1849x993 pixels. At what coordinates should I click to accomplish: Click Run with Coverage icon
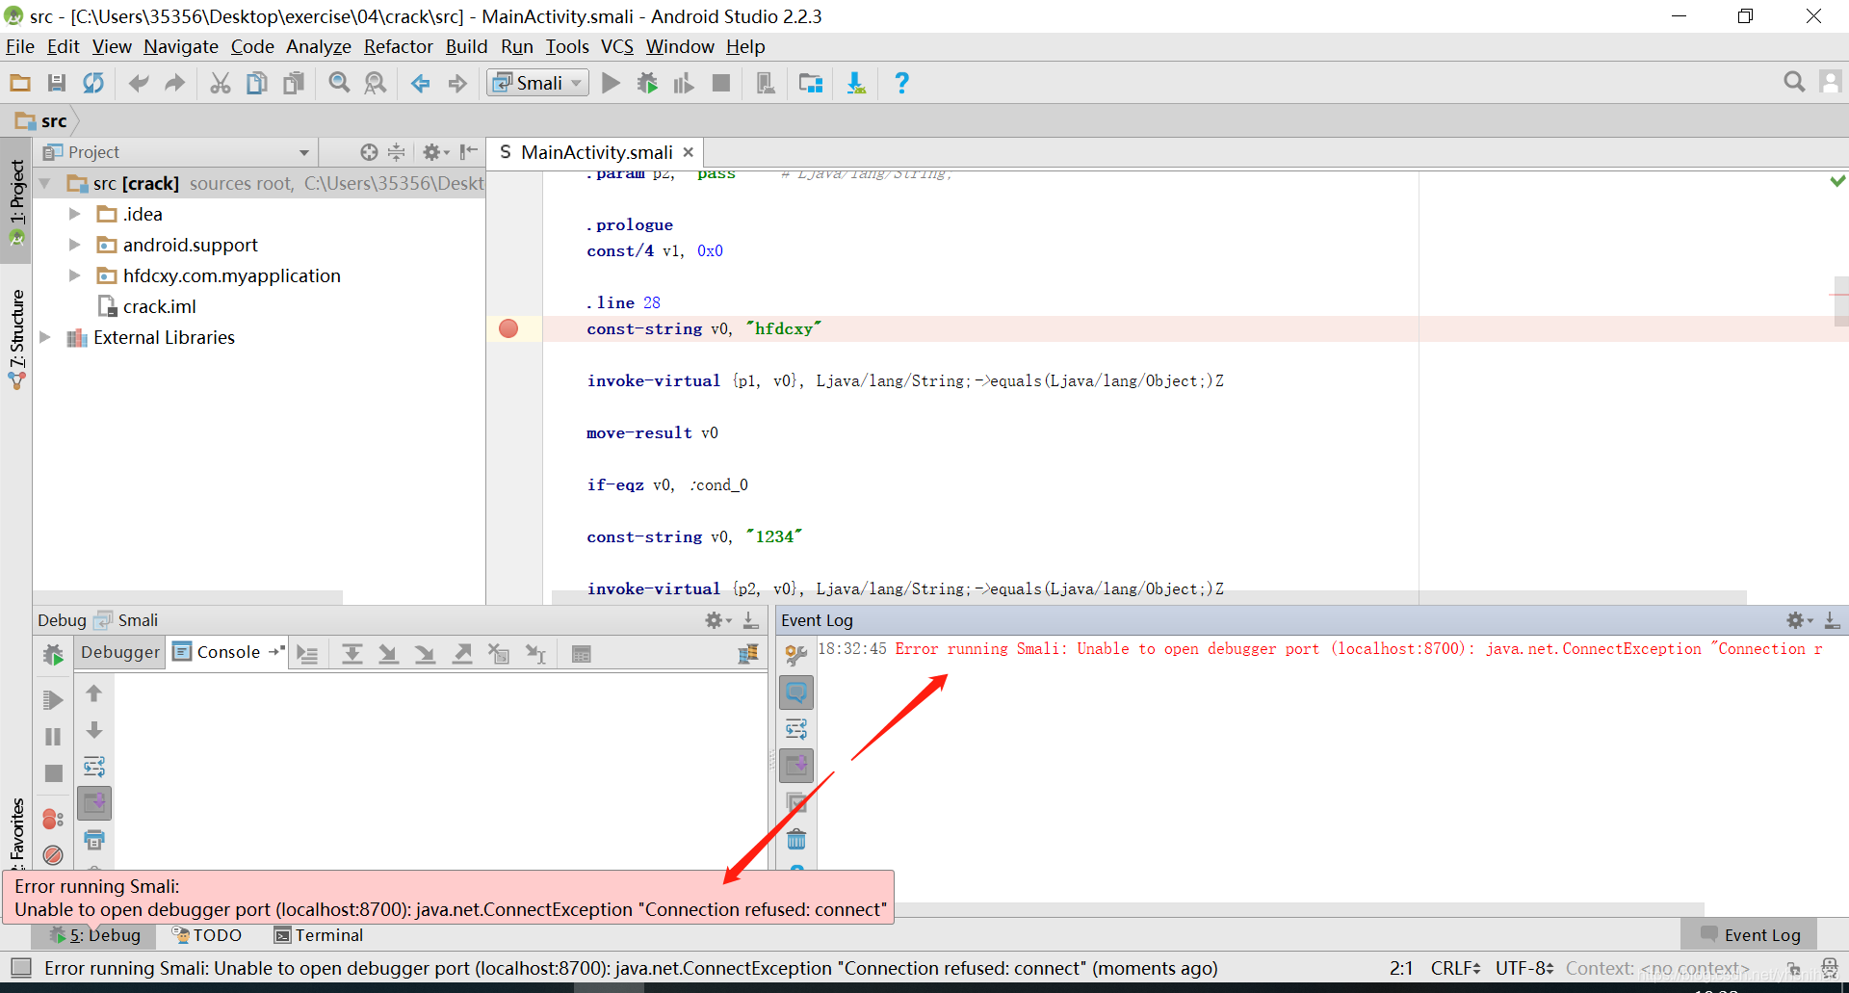coord(684,84)
